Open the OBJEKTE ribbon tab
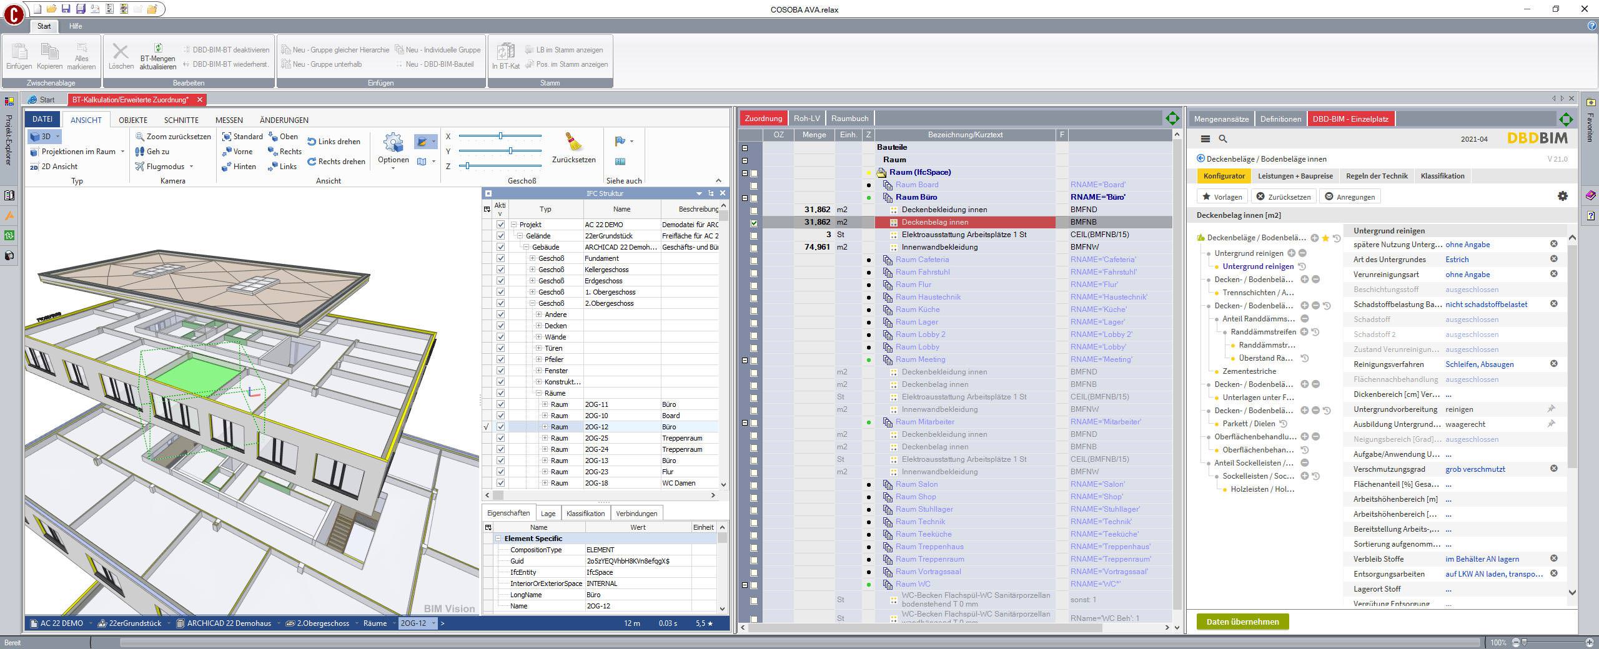Image resolution: width=1599 pixels, height=649 pixels. tap(133, 120)
